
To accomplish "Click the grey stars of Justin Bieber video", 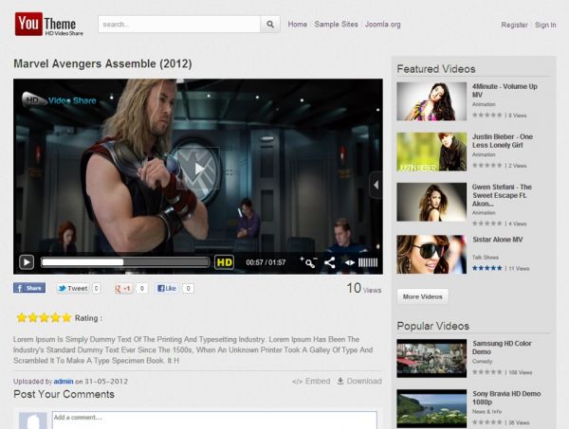I will [487, 166].
